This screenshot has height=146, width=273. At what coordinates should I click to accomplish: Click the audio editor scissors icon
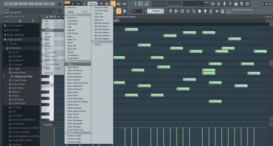tap(219, 4)
